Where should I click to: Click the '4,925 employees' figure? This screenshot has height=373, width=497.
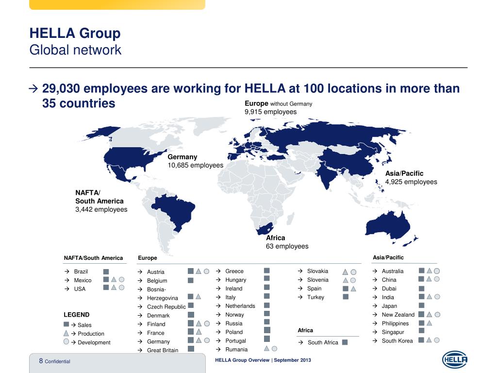click(x=411, y=182)
